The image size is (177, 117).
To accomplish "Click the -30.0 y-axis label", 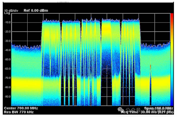I will point(7,41).
